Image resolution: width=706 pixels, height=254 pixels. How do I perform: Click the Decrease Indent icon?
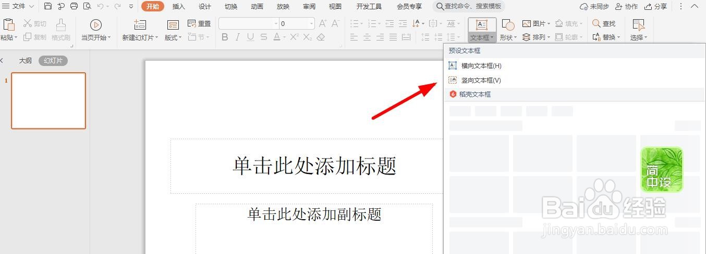389,23
